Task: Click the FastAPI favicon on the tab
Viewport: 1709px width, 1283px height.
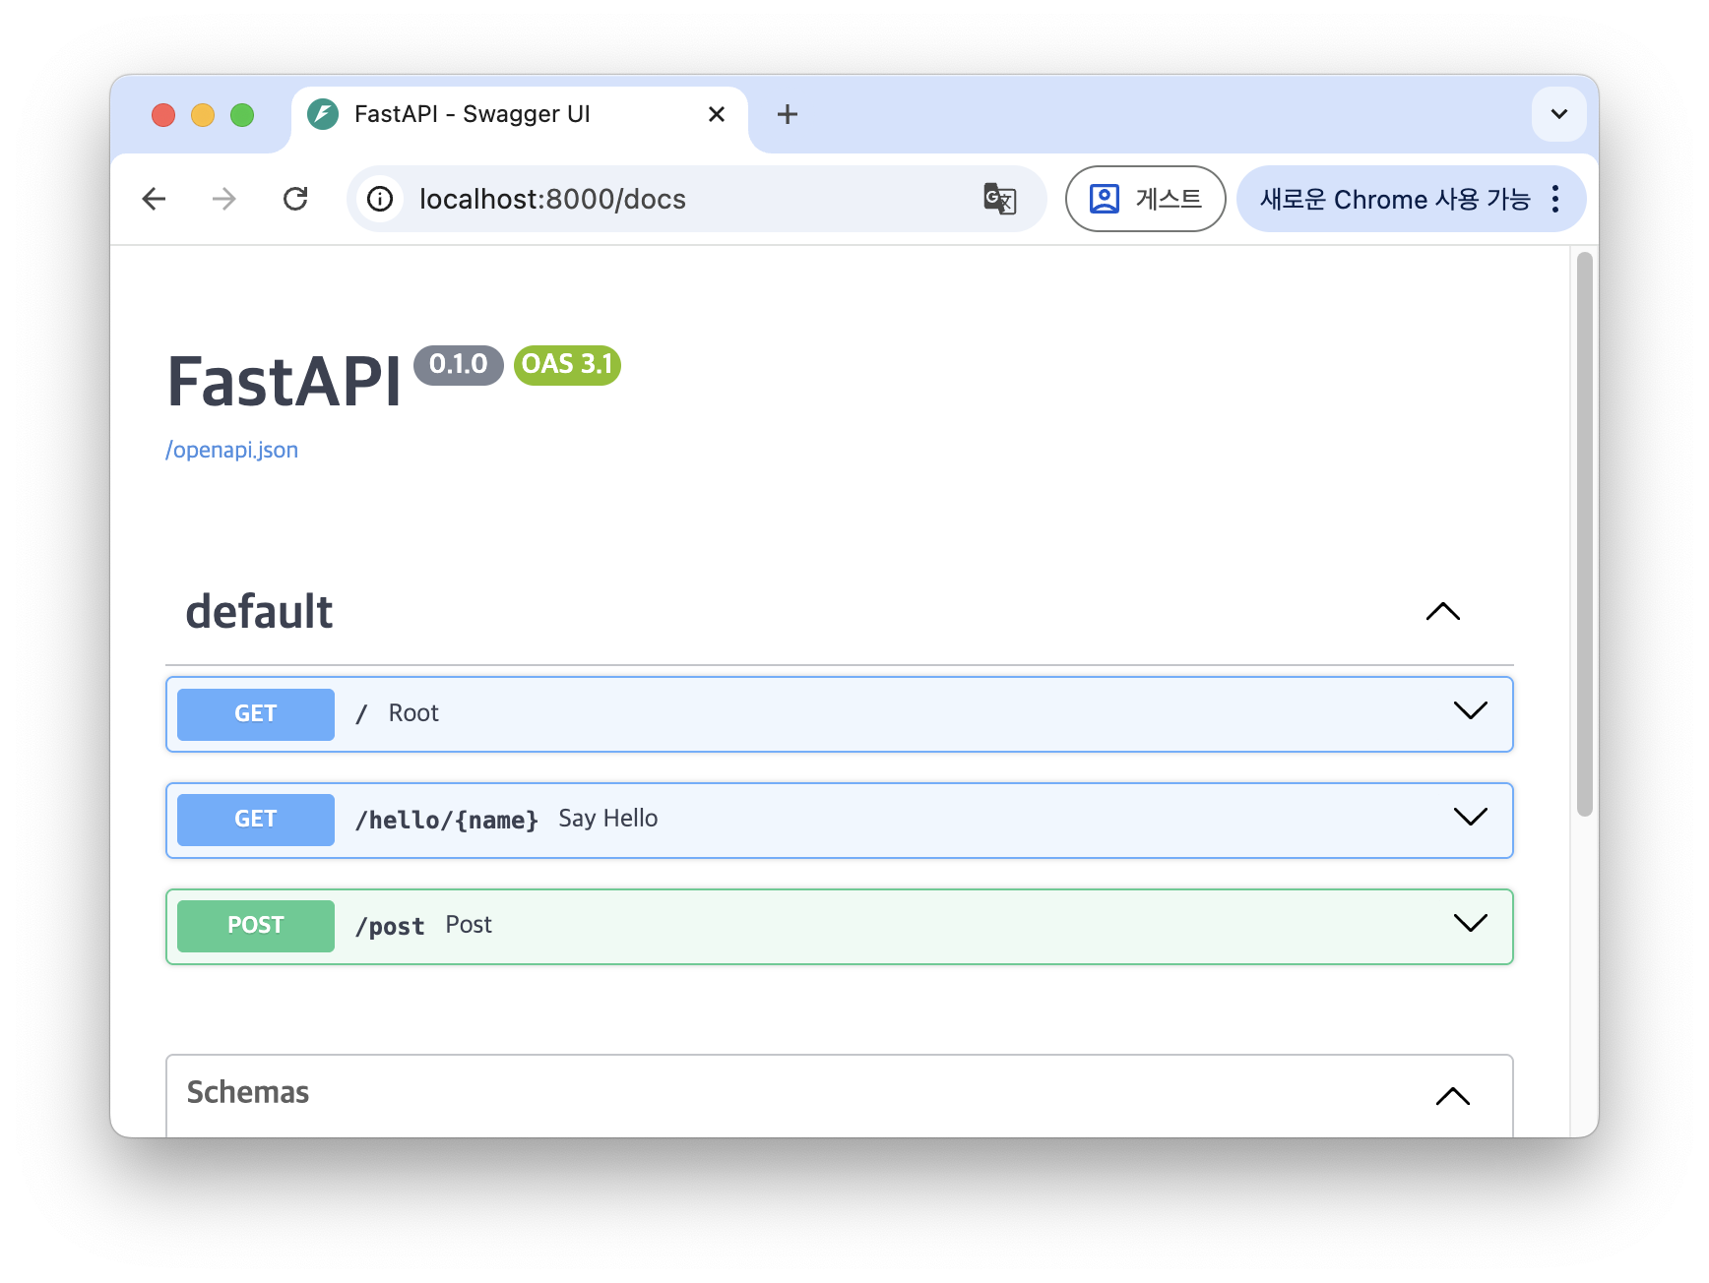Action: (x=323, y=114)
